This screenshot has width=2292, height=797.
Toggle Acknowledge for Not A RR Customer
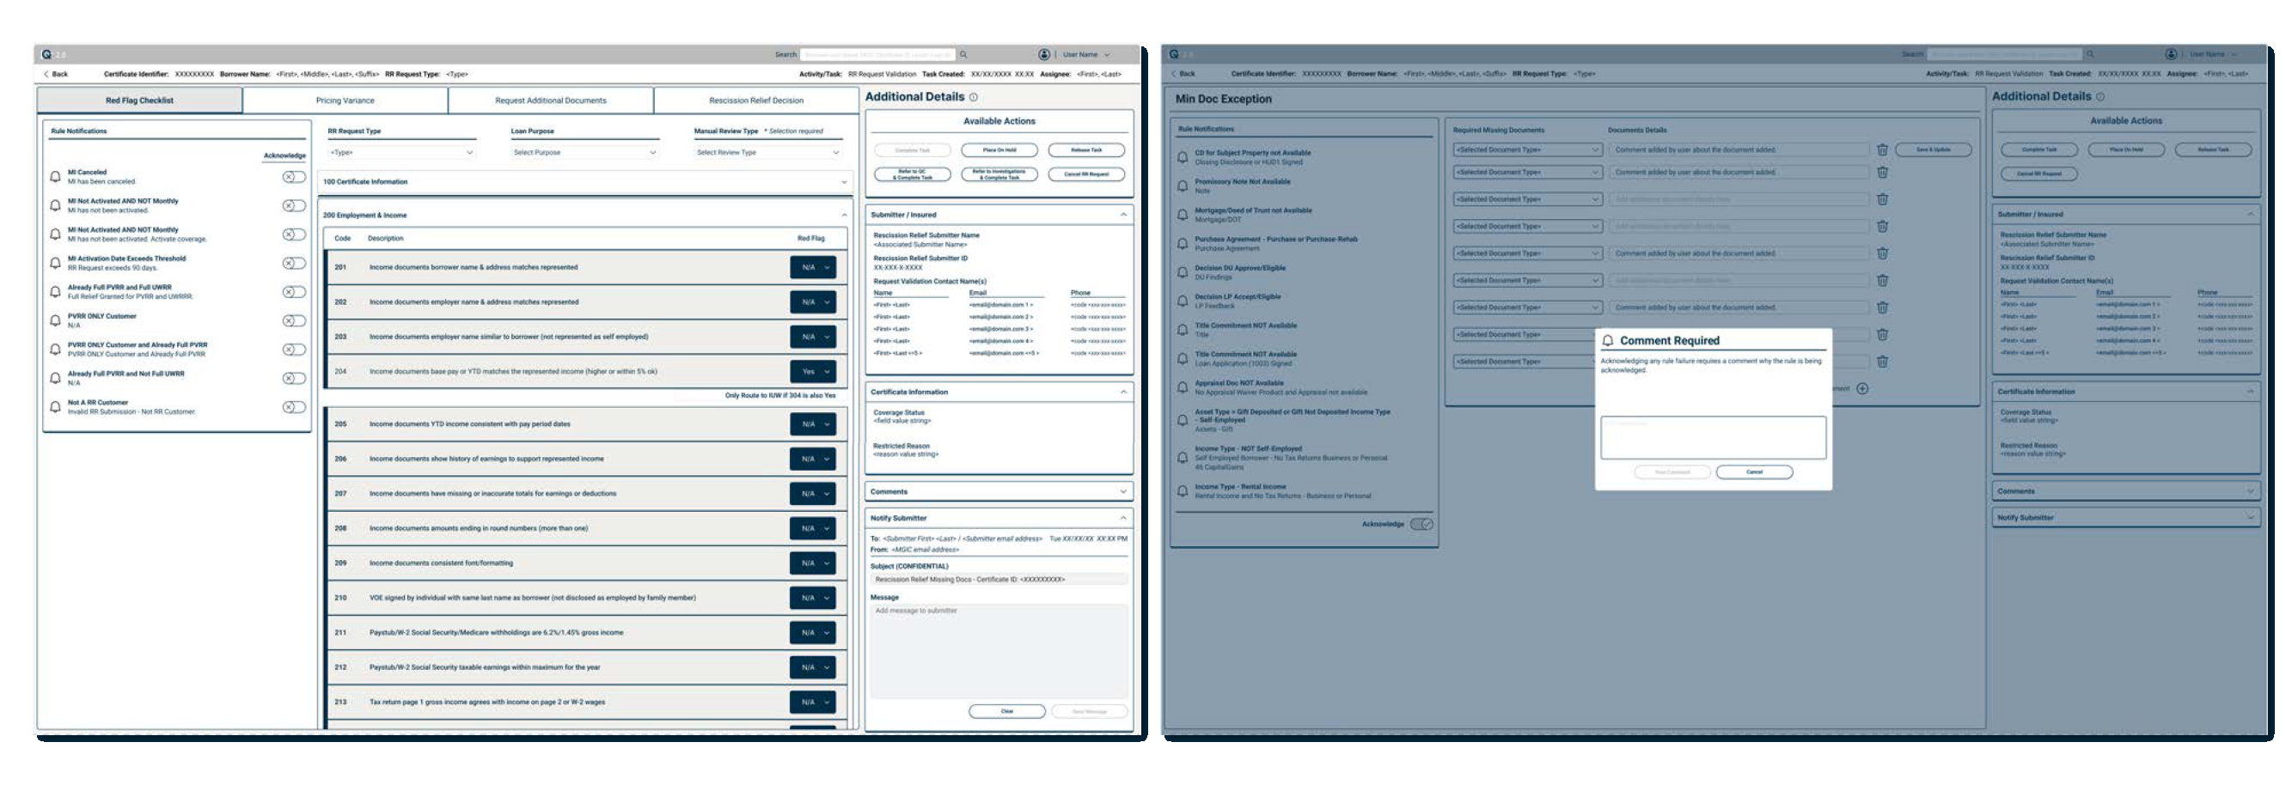click(x=294, y=407)
